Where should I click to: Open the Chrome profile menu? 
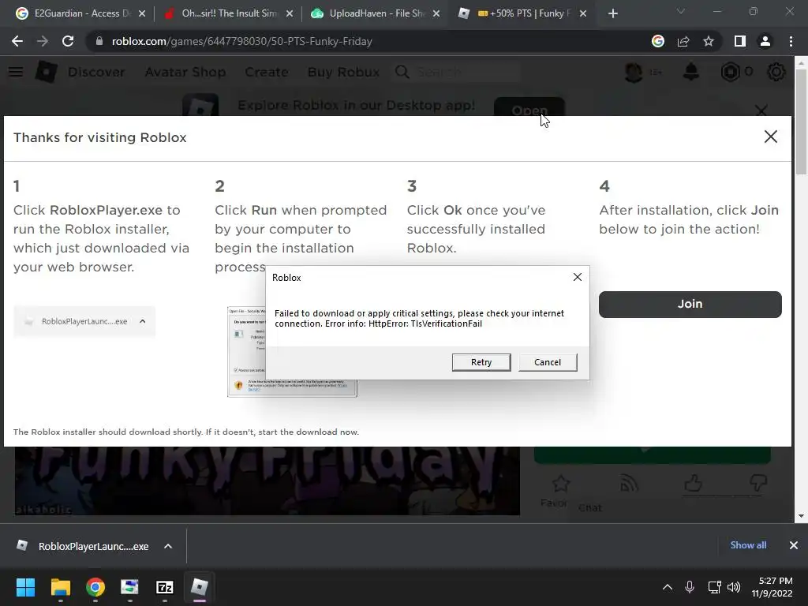click(x=765, y=41)
